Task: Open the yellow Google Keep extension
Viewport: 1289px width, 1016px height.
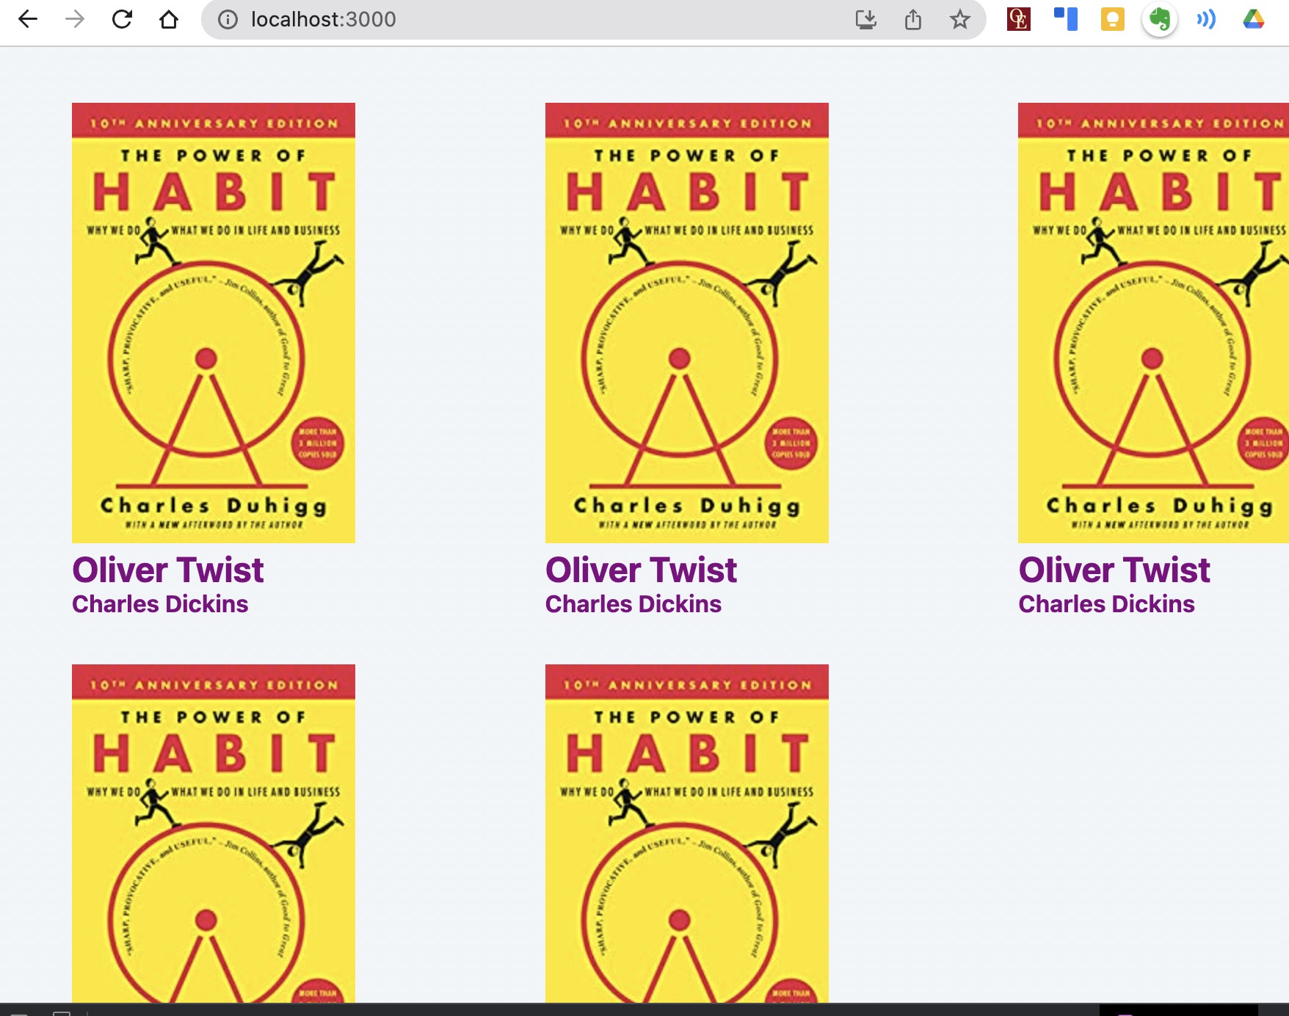Action: pos(1113,19)
